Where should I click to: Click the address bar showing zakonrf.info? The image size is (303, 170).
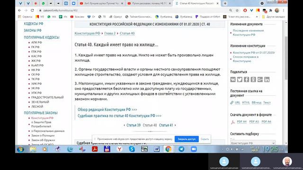[134, 10]
